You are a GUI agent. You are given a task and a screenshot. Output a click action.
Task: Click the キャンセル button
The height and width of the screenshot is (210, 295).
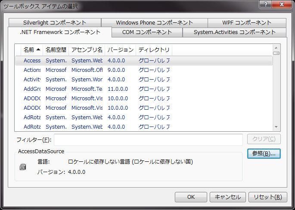[228, 197]
